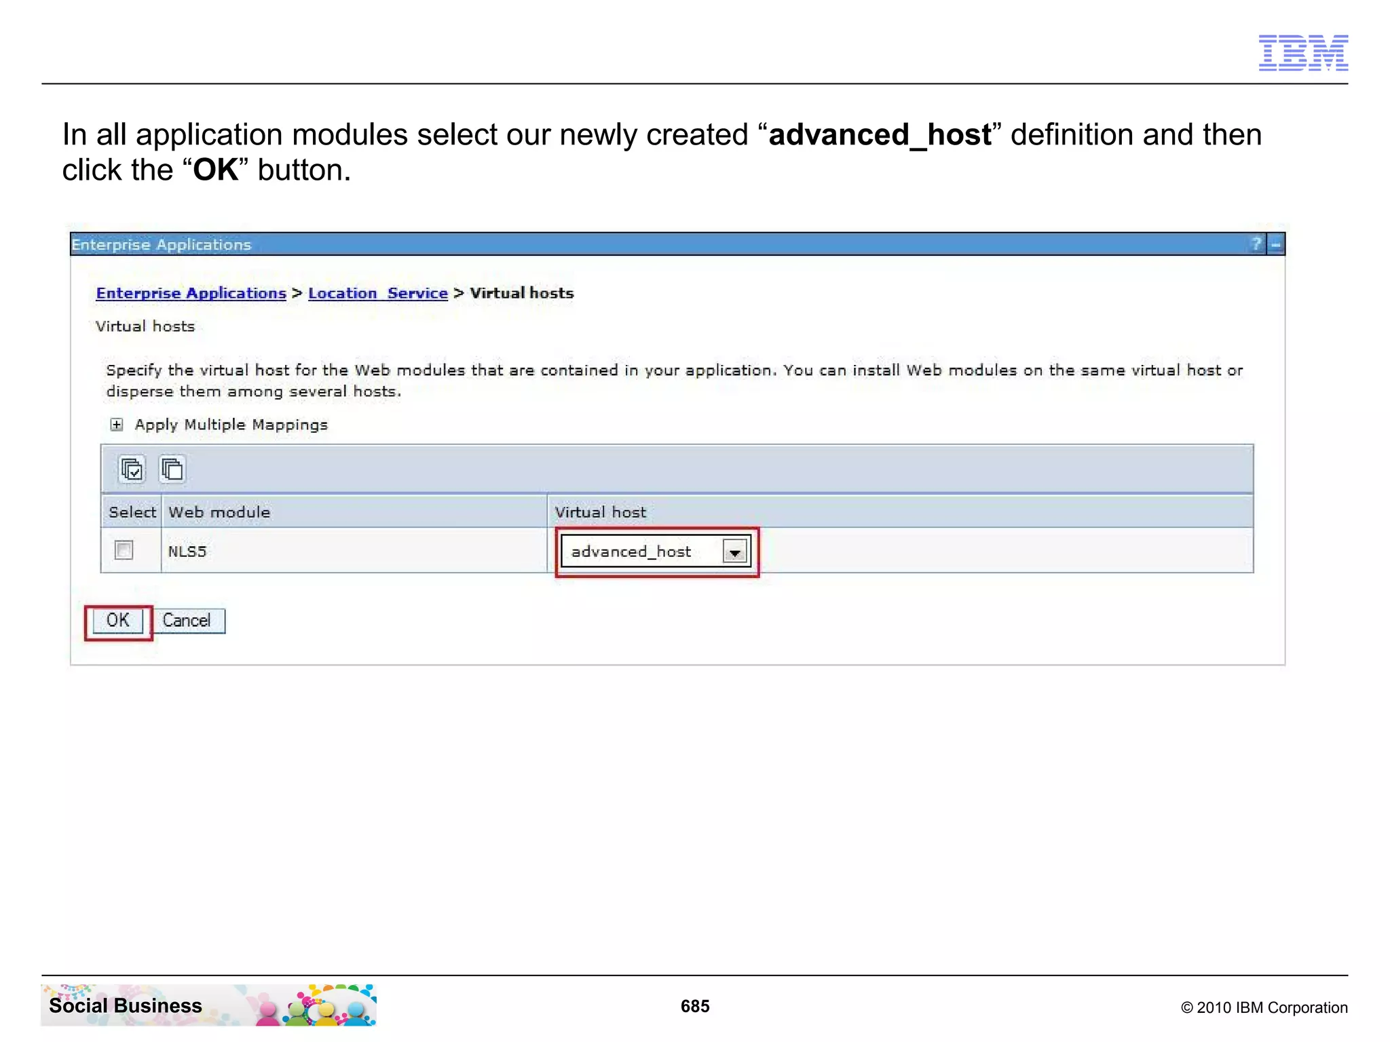Click the Social Business banner

[x=208, y=1005]
